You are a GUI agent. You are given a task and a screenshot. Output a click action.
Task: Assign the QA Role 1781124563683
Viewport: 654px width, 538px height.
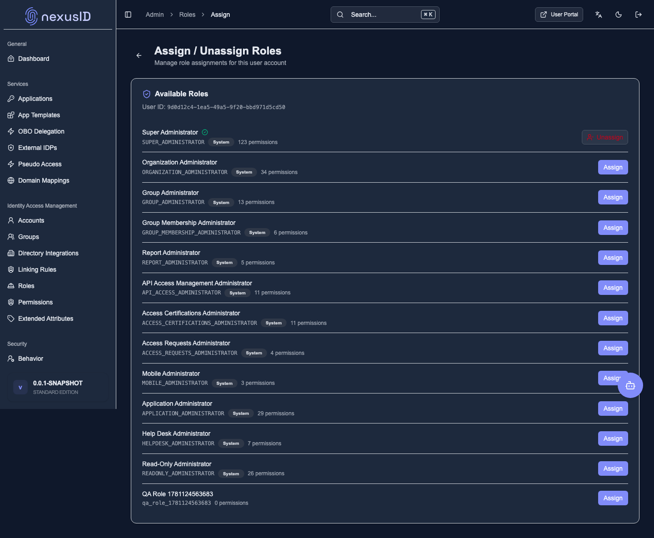pyautogui.click(x=613, y=498)
